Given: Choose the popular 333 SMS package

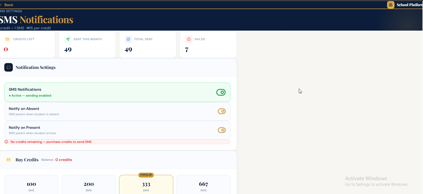Looking at the screenshot, I should (x=146, y=185).
